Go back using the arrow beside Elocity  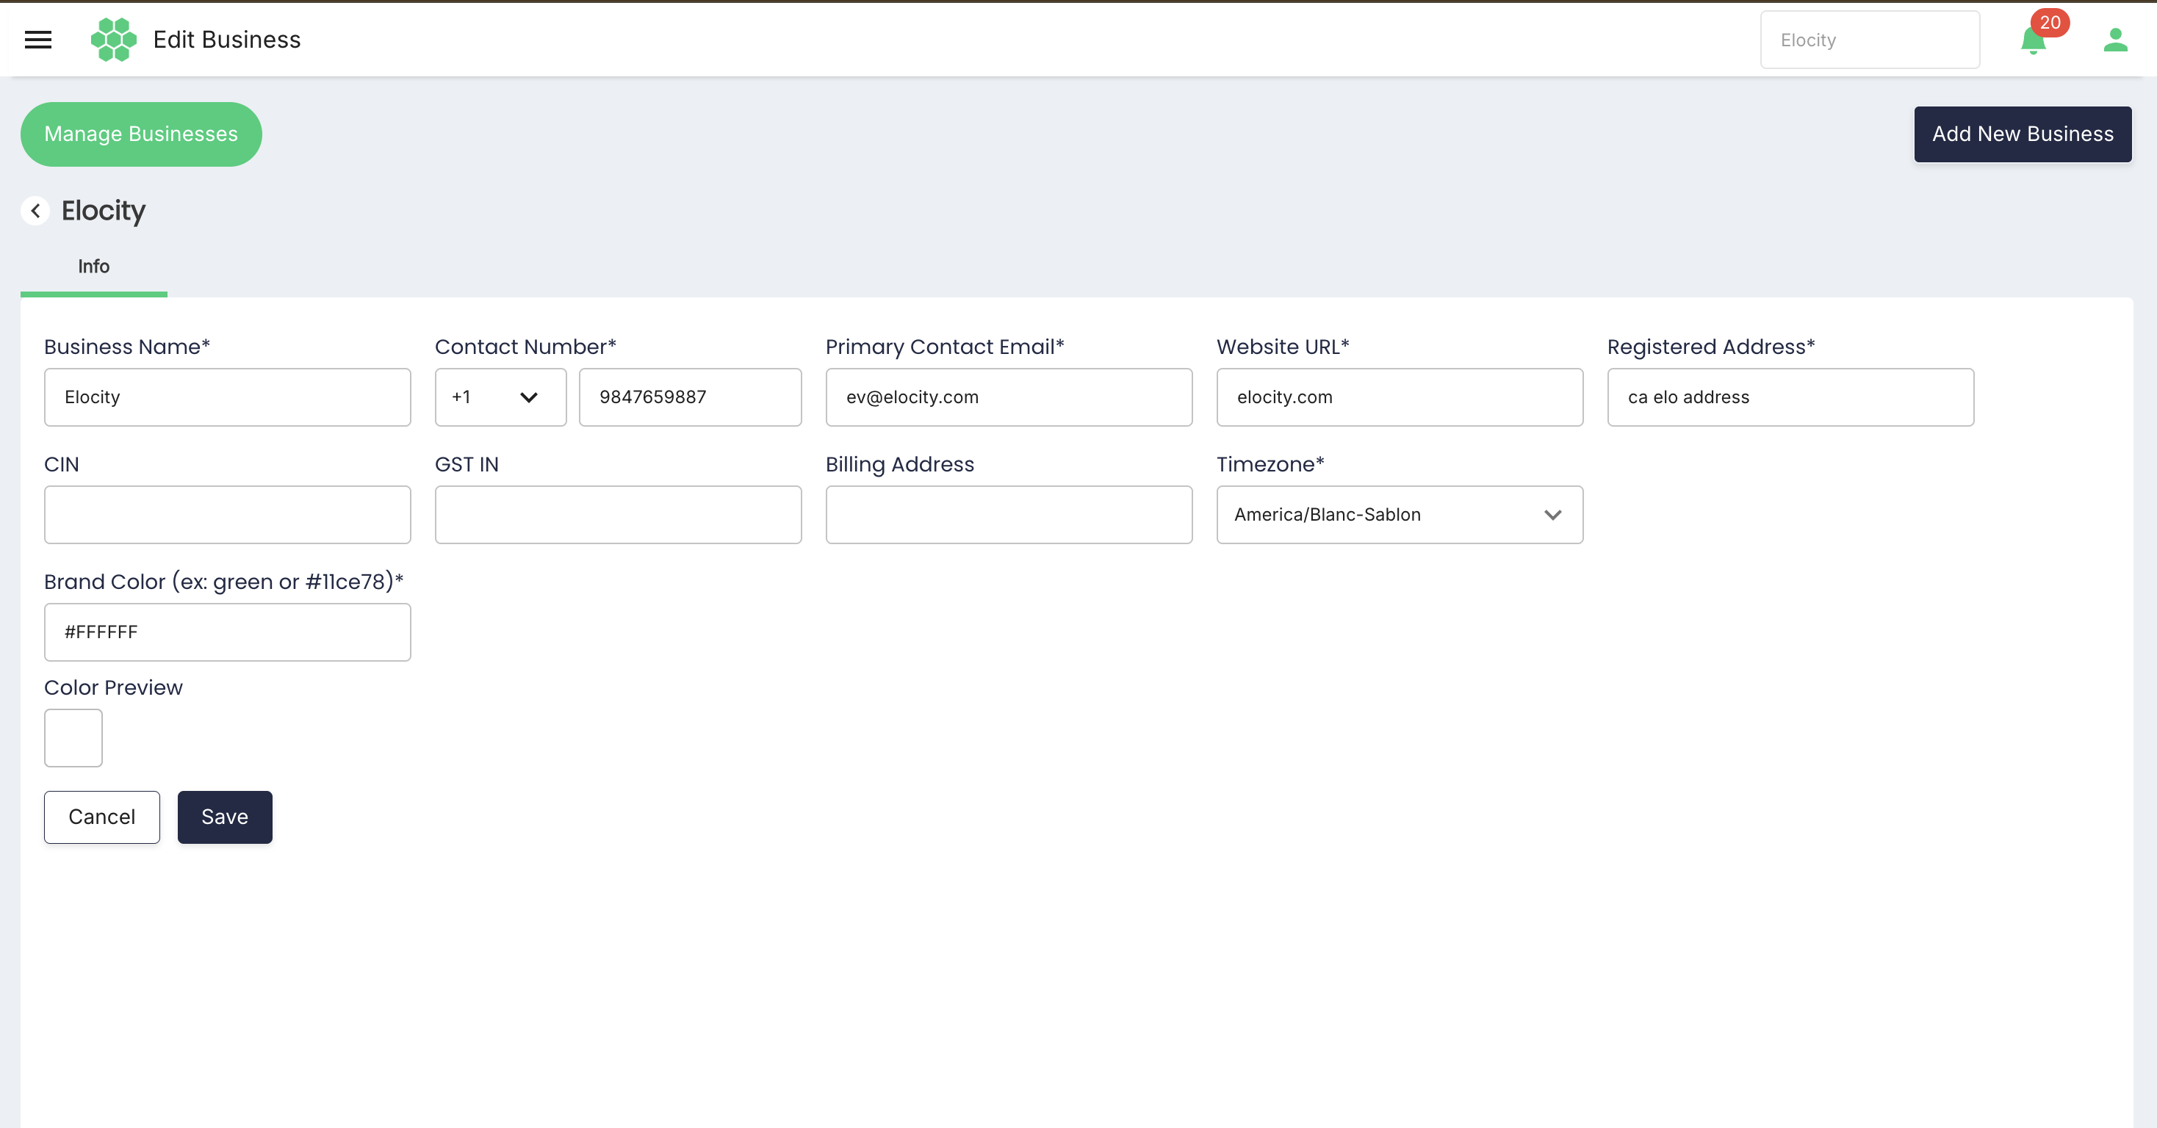pos(35,211)
